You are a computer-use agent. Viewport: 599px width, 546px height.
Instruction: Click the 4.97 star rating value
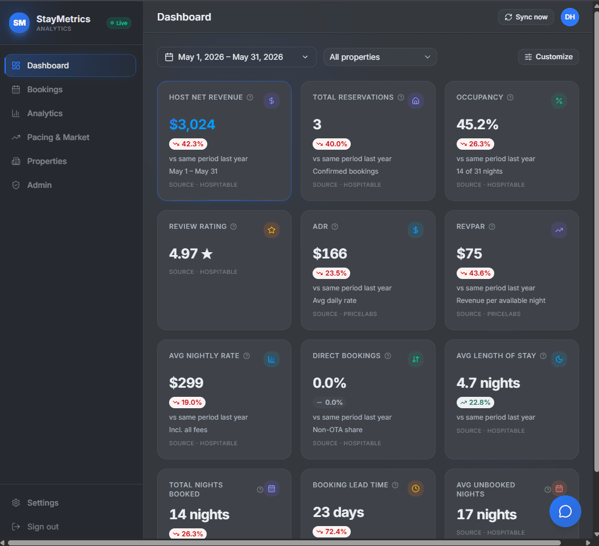point(191,253)
